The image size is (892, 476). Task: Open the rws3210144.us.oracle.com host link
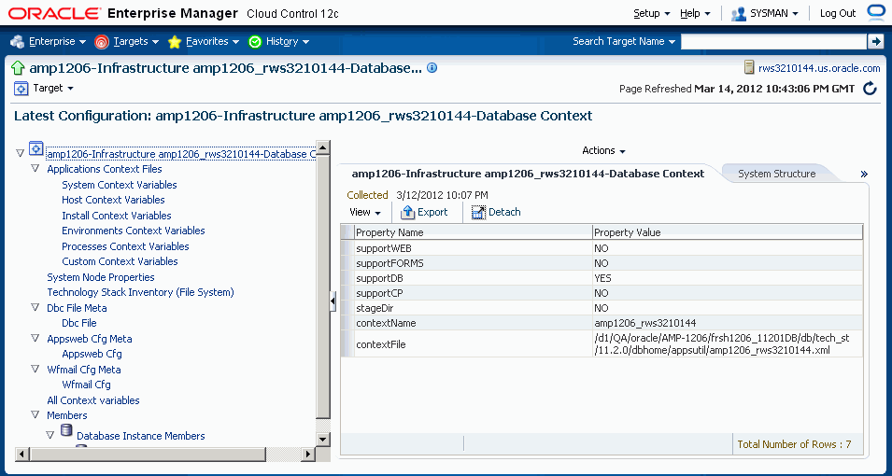[819, 68]
